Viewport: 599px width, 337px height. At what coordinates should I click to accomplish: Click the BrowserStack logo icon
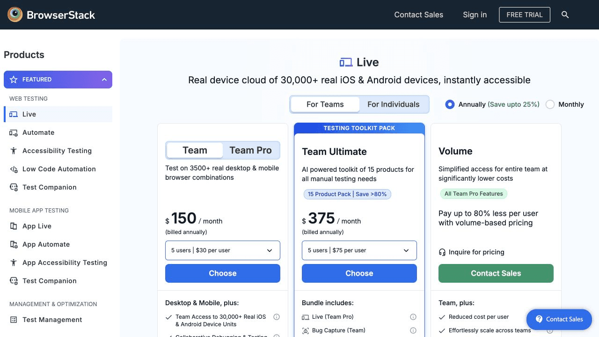[15, 15]
